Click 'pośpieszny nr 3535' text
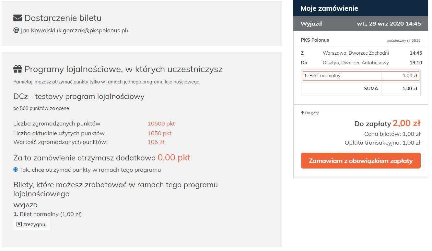 [x=403, y=40]
